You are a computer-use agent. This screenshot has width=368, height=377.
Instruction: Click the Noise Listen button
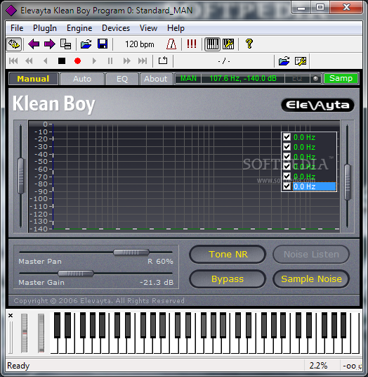(311, 254)
